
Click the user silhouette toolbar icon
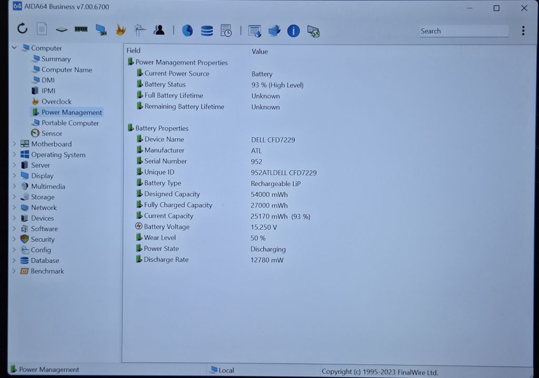(x=159, y=30)
